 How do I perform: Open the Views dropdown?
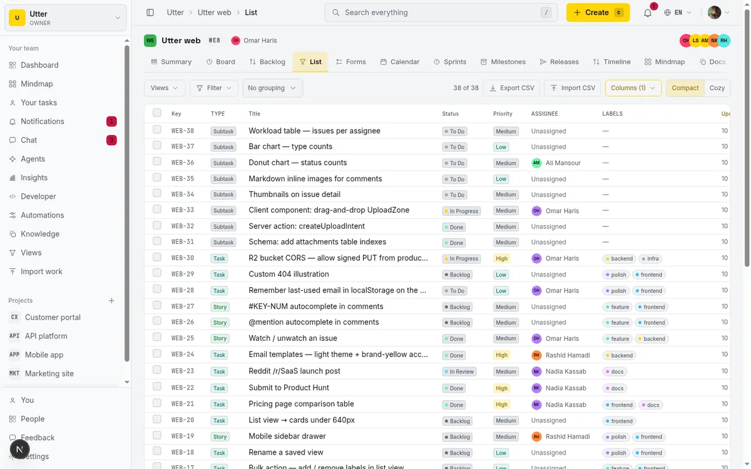165,88
